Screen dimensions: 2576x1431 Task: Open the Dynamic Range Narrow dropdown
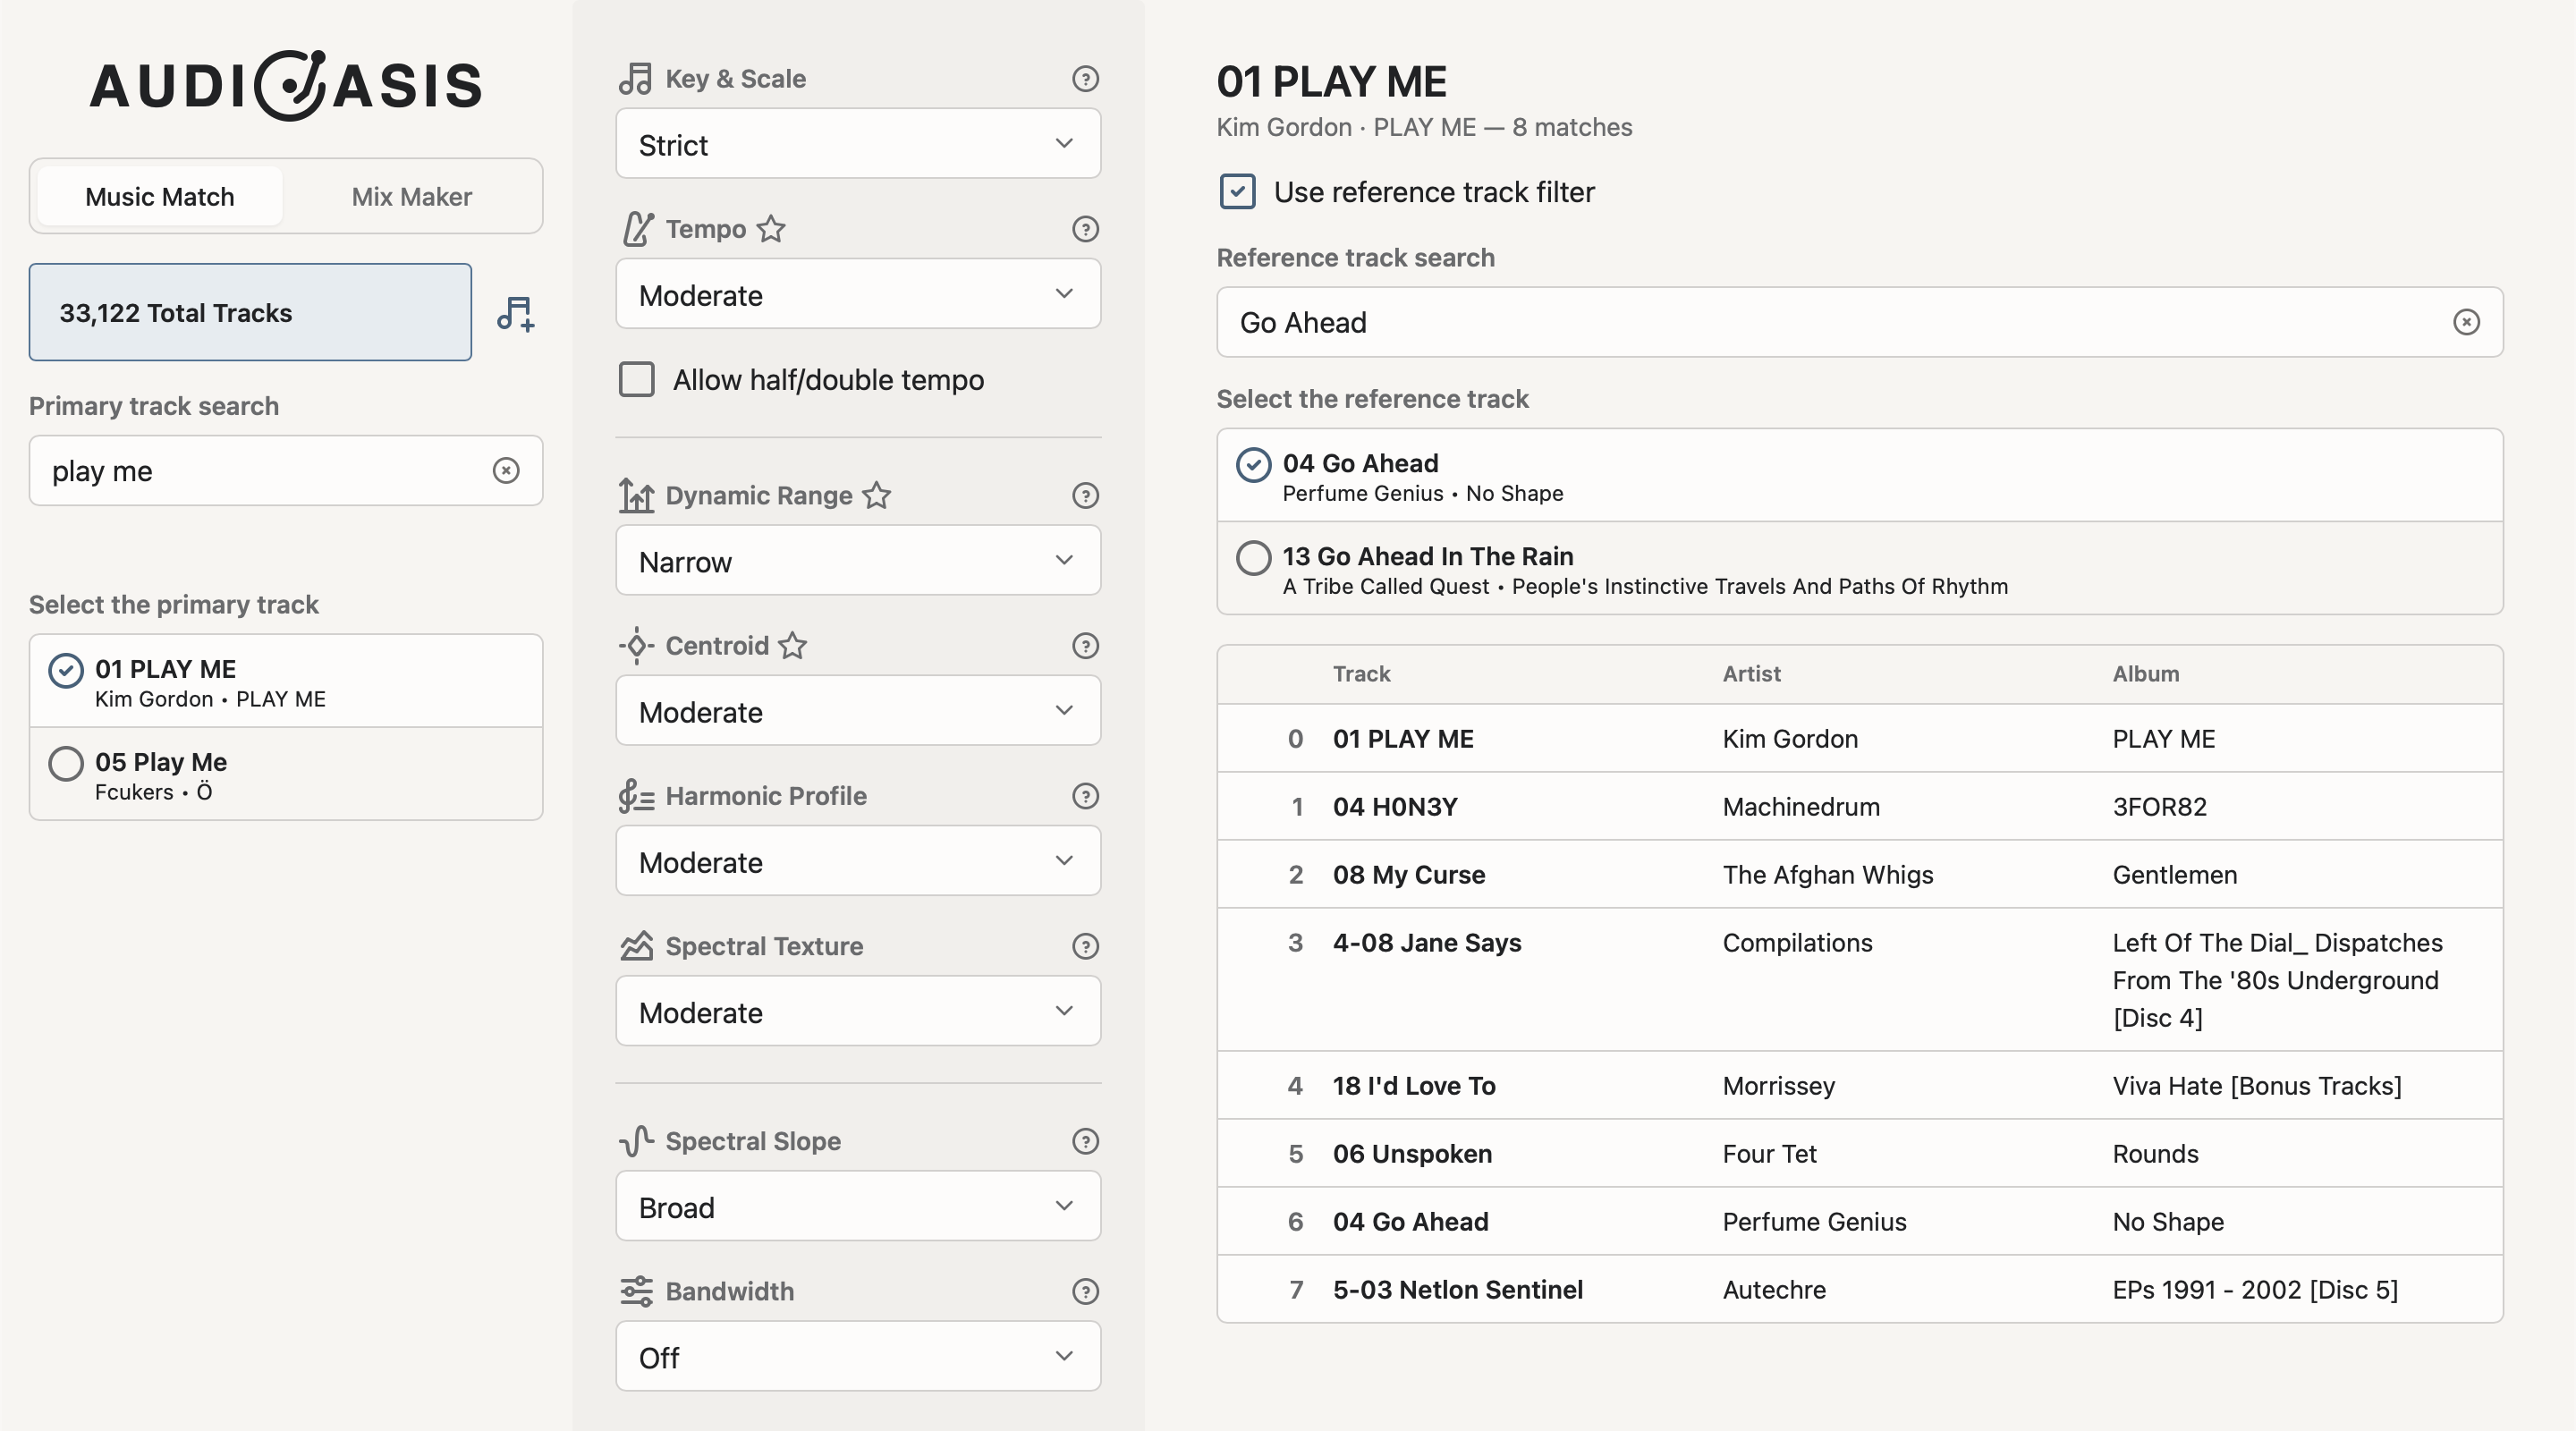pyautogui.click(x=858, y=561)
